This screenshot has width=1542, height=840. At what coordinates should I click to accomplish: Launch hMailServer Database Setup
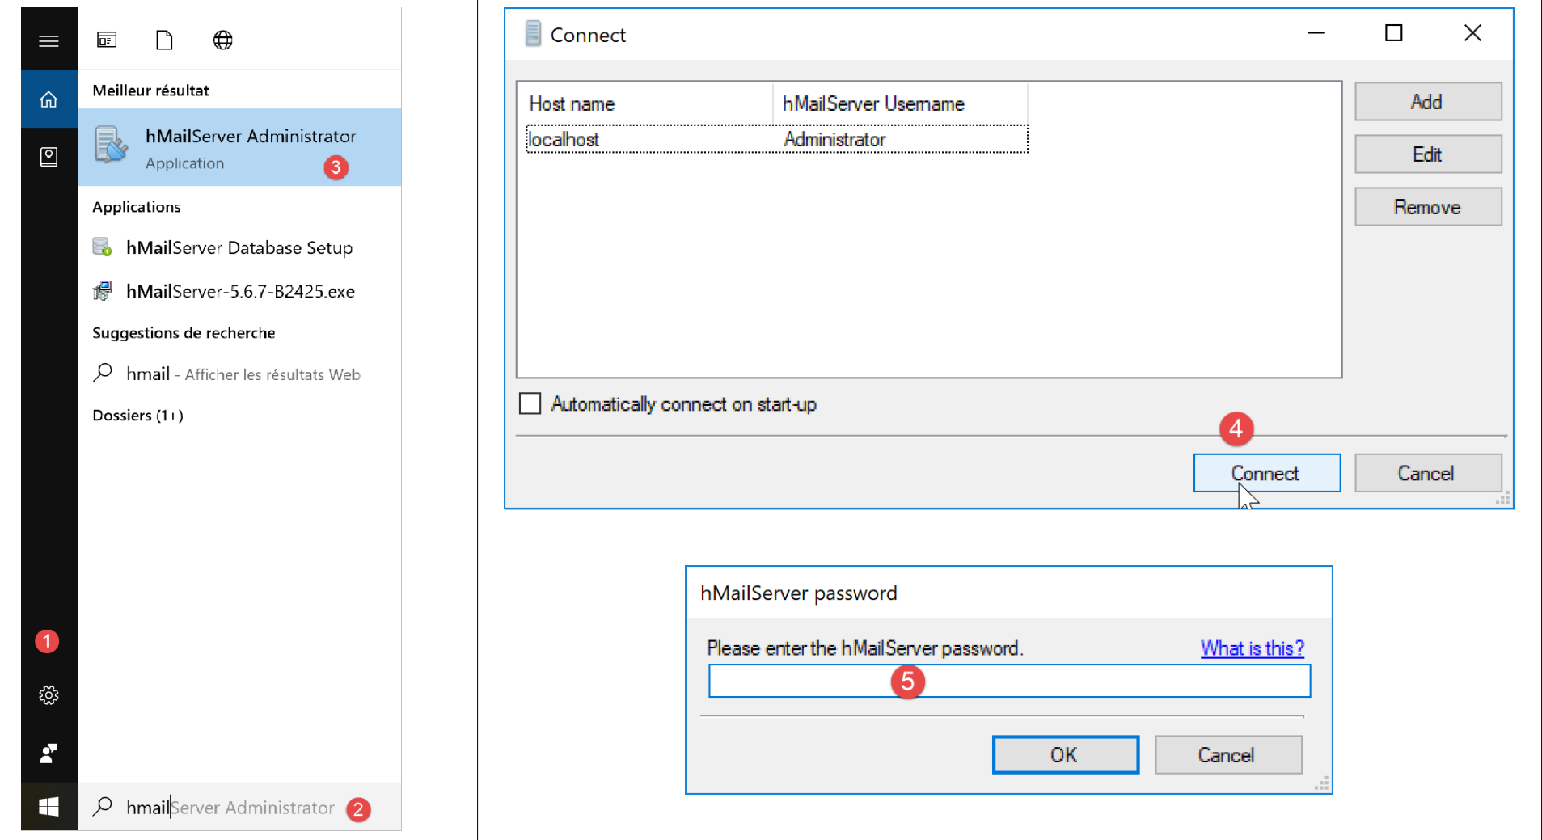click(x=239, y=247)
